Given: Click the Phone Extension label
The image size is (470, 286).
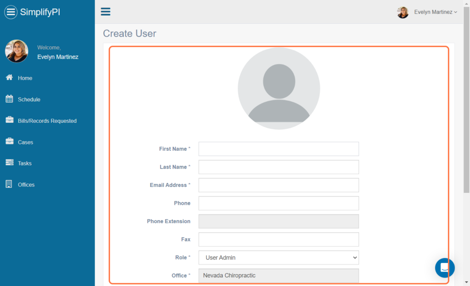Looking at the screenshot, I should pyautogui.click(x=168, y=221).
